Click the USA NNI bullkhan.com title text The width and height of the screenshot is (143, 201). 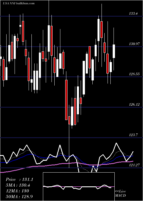coord(19,3)
